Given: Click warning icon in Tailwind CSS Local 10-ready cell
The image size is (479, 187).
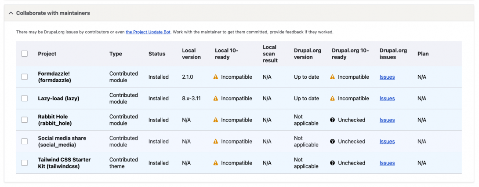Looking at the screenshot, I should (x=216, y=163).
